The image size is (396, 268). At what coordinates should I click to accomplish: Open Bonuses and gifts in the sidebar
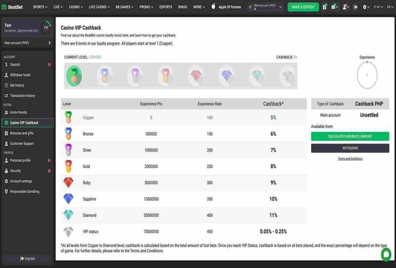27,133
